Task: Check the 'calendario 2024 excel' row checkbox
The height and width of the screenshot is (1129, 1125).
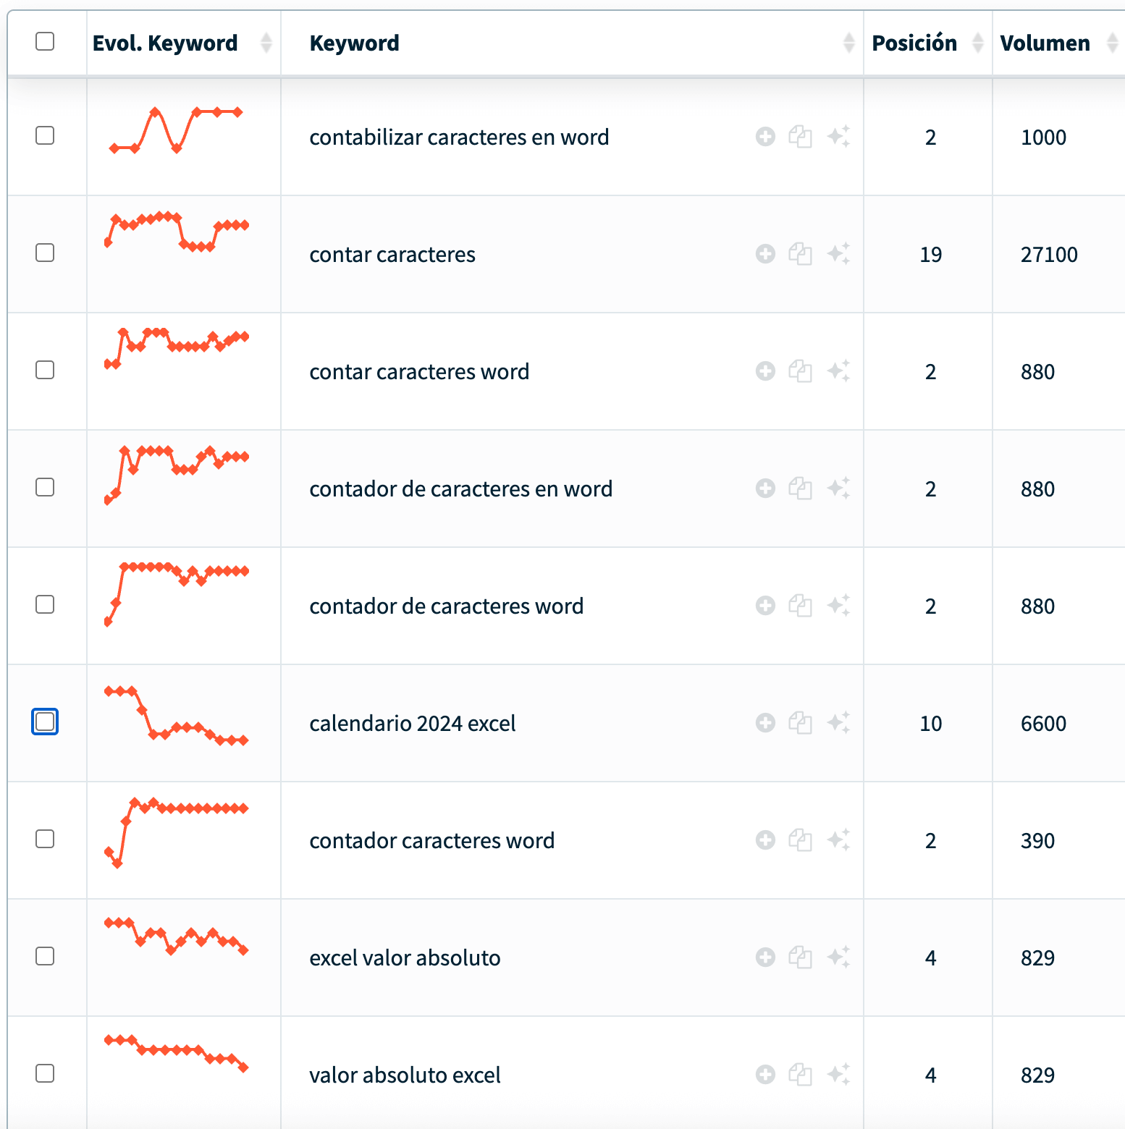Action: (45, 722)
